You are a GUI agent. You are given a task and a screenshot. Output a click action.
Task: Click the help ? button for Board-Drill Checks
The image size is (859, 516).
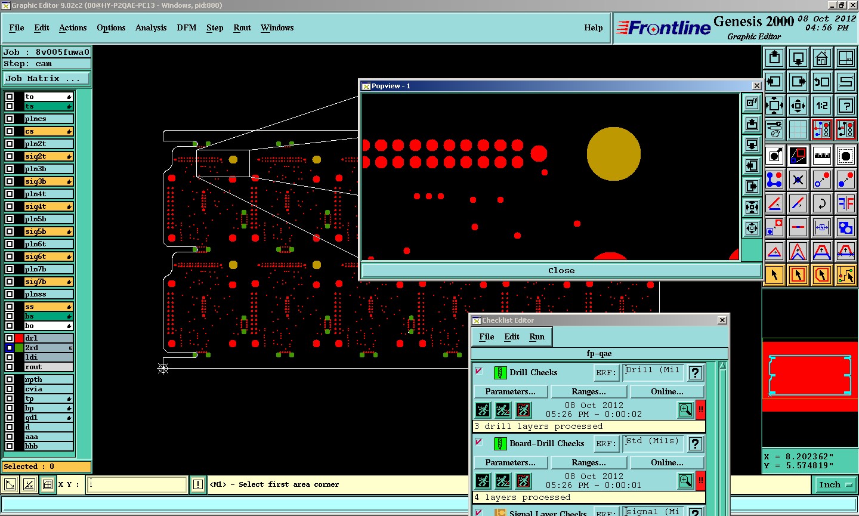[695, 444]
